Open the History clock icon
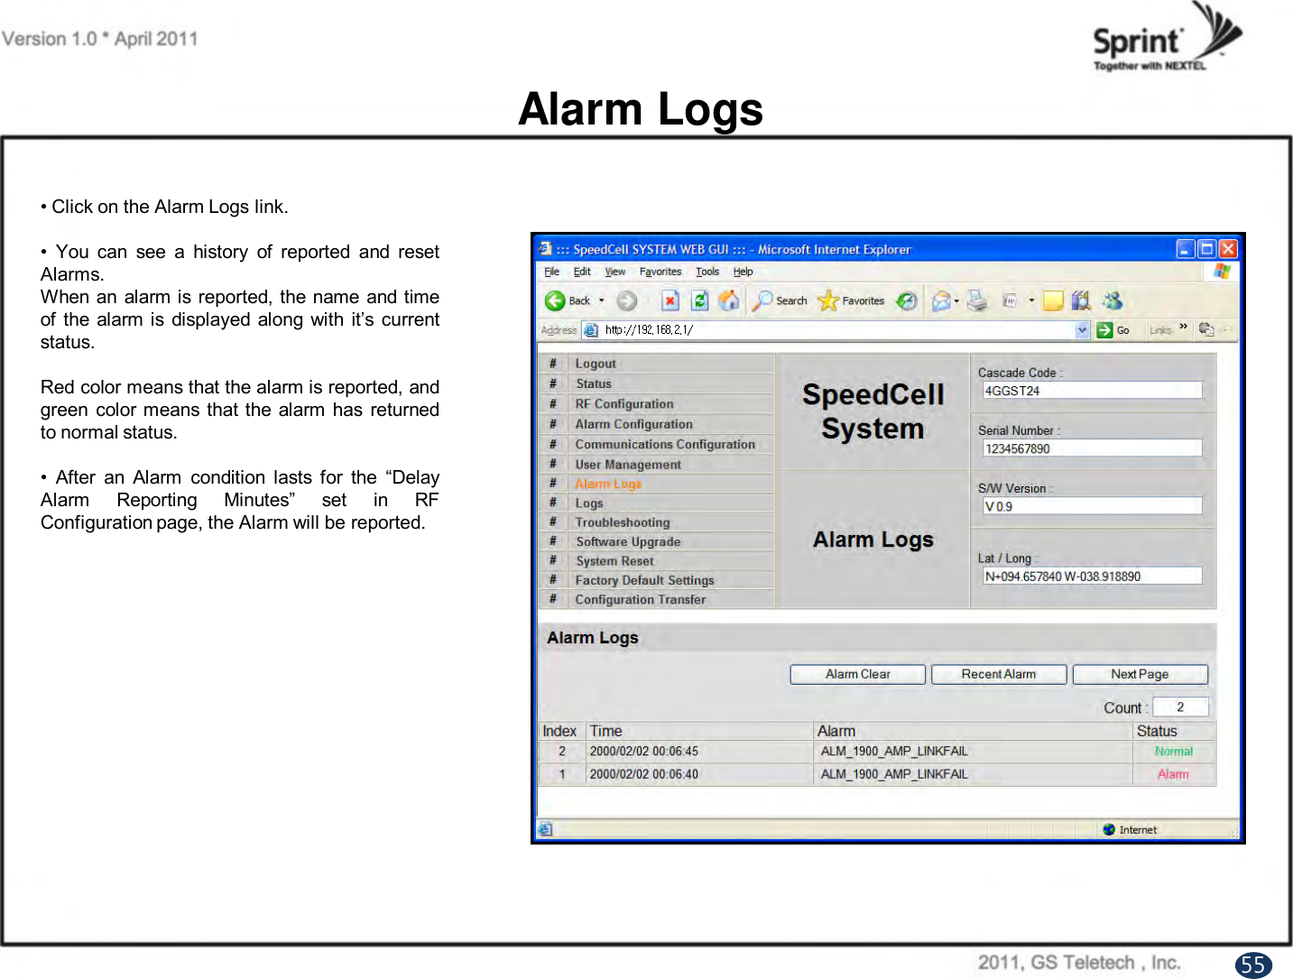The height and width of the screenshot is (979, 1293). 907,300
